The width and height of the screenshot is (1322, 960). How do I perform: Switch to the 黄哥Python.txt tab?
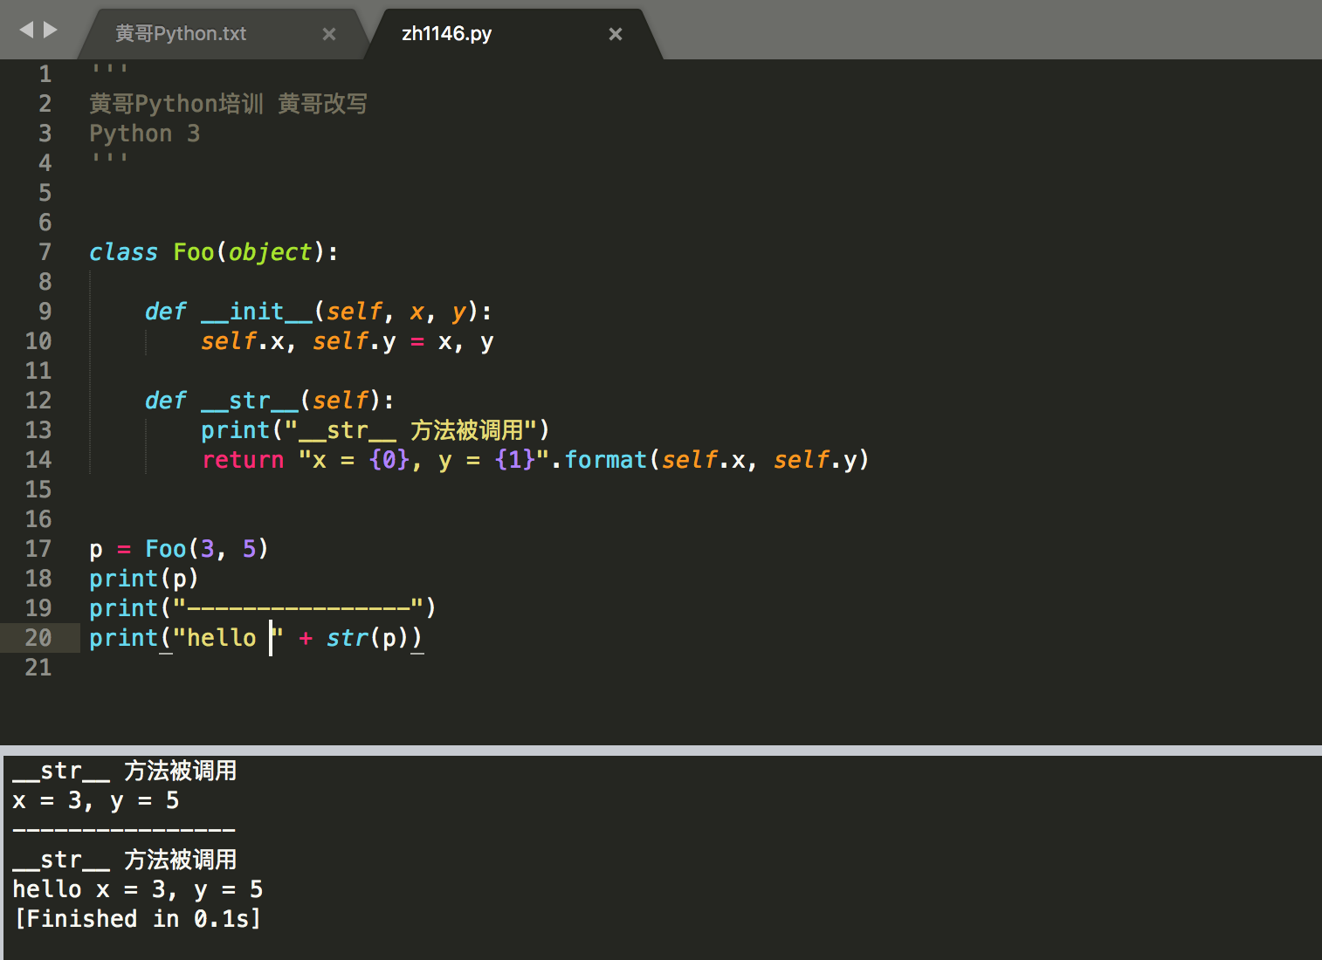coord(180,33)
